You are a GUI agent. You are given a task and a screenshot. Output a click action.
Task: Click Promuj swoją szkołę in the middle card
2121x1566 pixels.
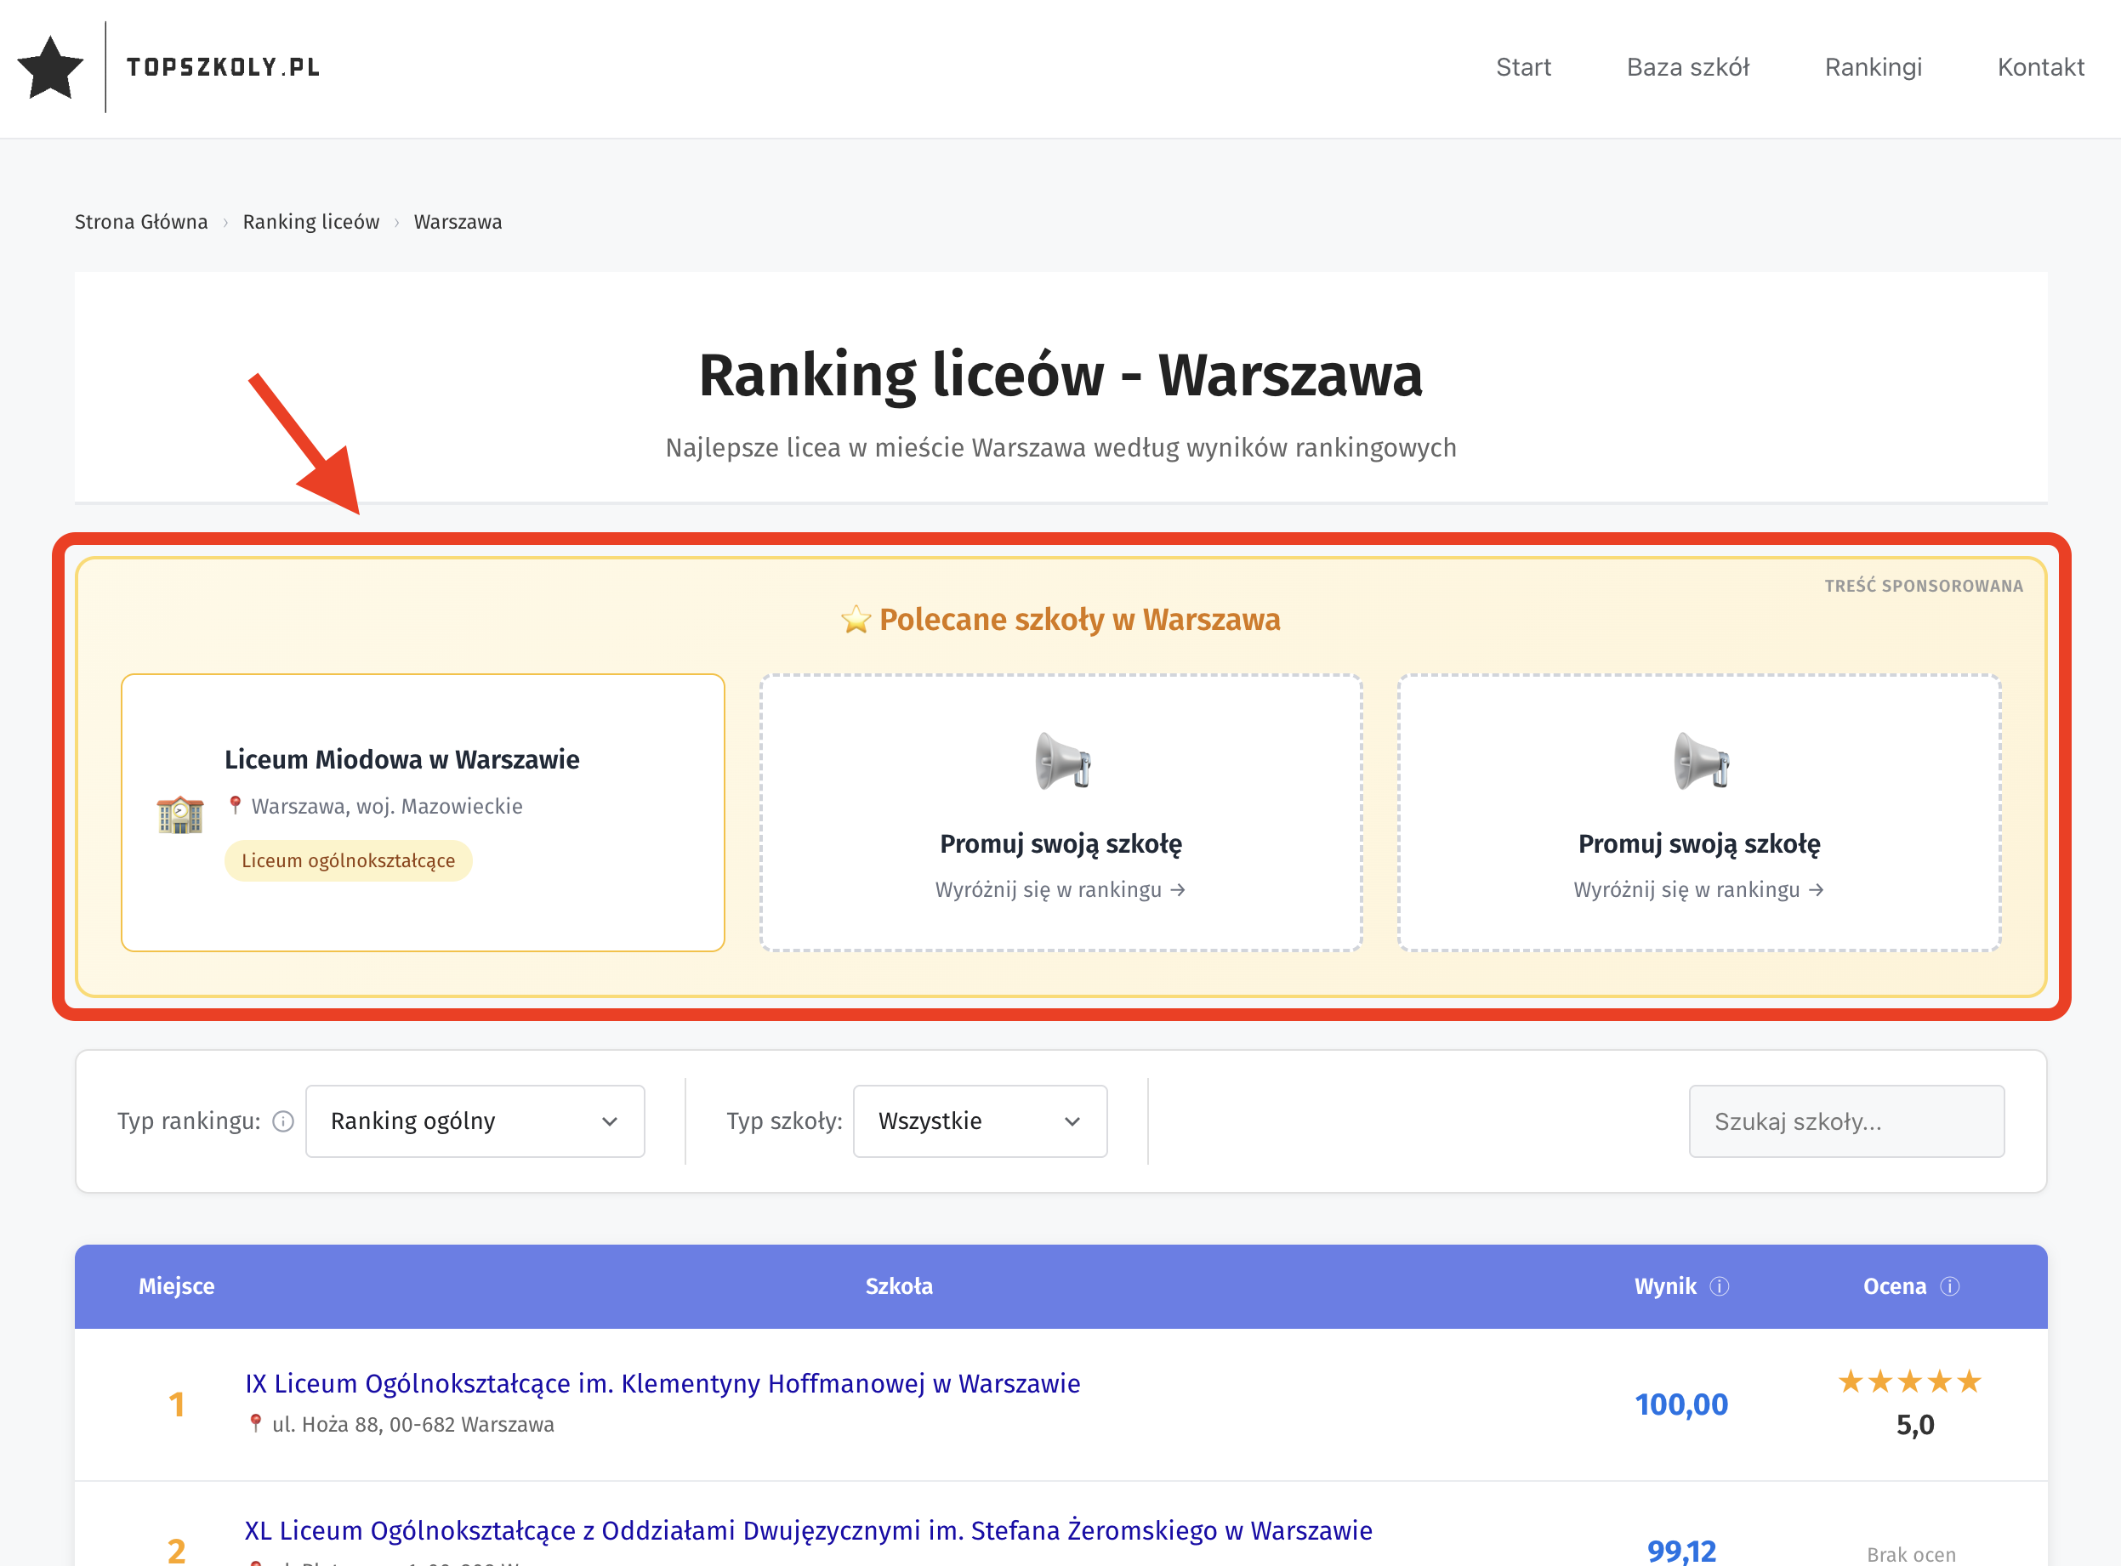coord(1061,843)
